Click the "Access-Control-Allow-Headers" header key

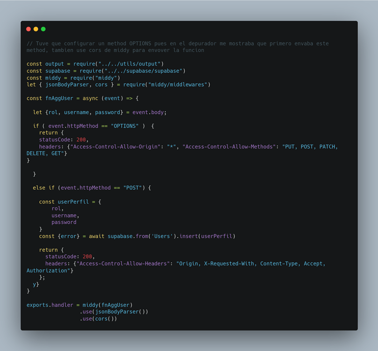point(123,263)
